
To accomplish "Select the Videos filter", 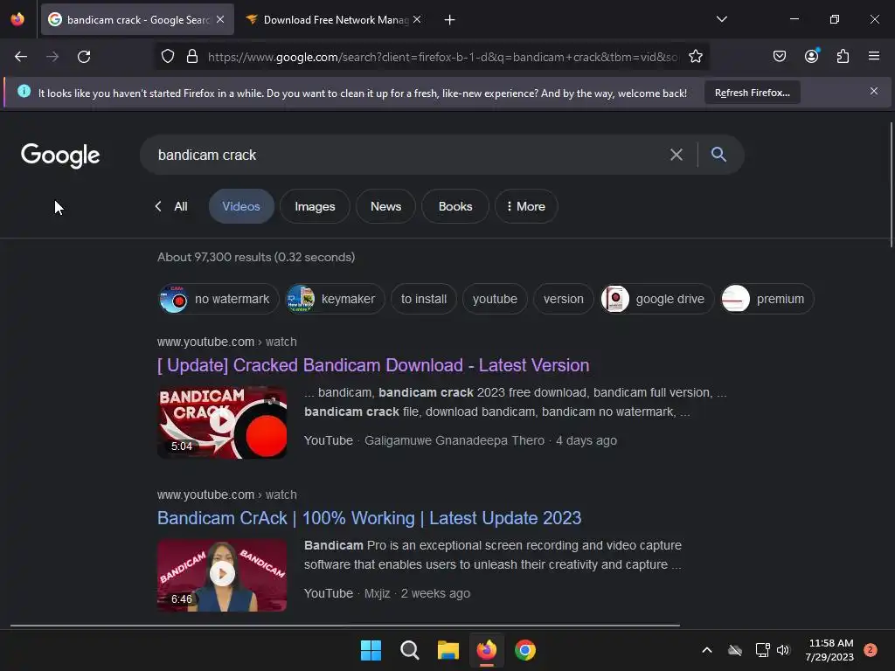I will (241, 206).
